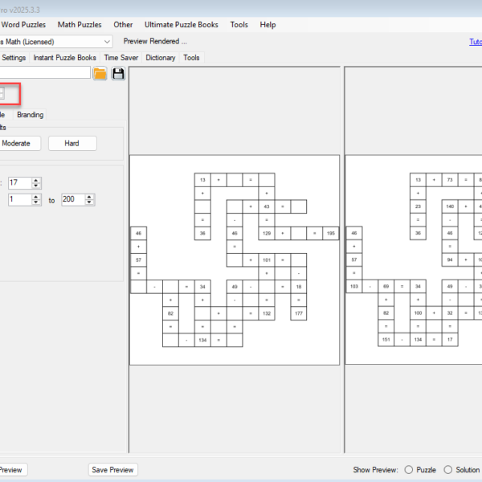Click the up arrow on the minimum value 1

point(36,196)
